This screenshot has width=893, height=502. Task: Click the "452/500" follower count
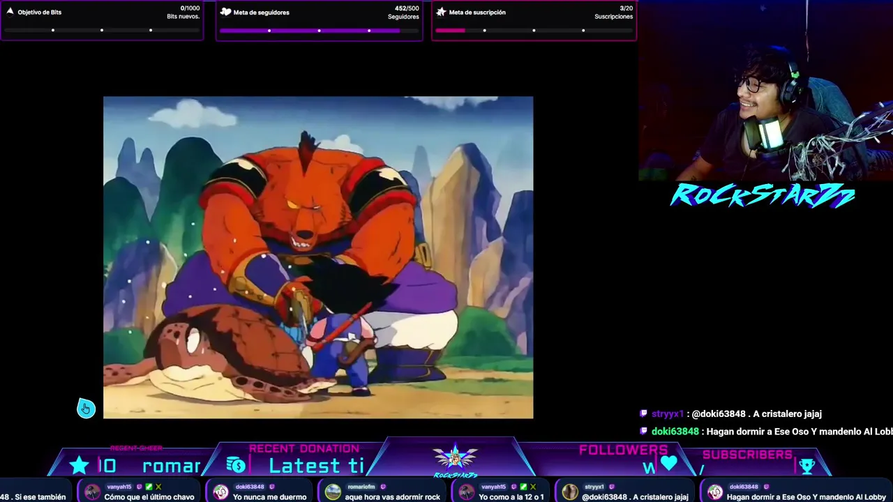pyautogui.click(x=407, y=8)
